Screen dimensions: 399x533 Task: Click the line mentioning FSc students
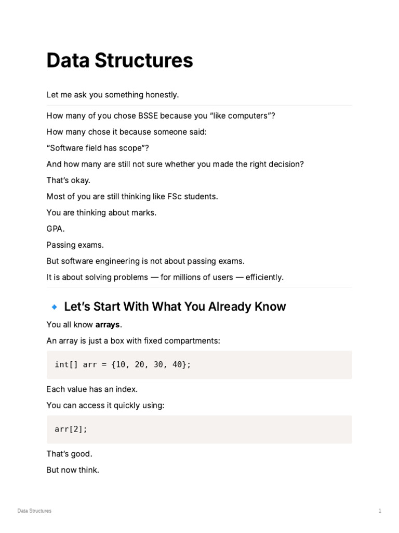pos(132,196)
